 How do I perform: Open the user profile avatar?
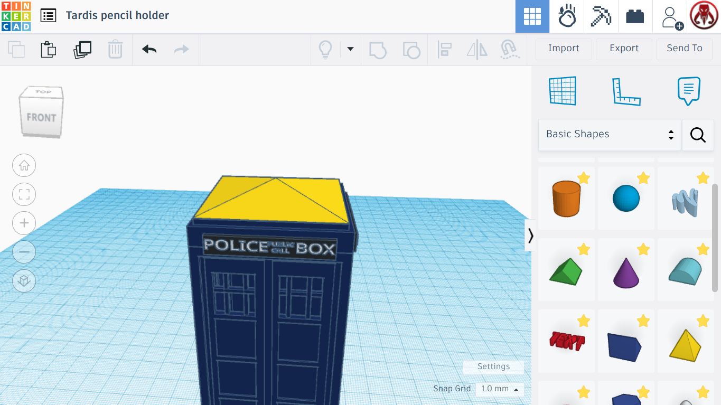click(x=704, y=16)
